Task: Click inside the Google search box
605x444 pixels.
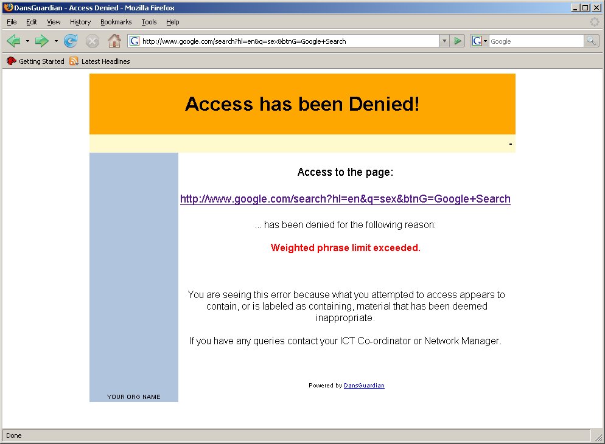Action: tap(536, 41)
